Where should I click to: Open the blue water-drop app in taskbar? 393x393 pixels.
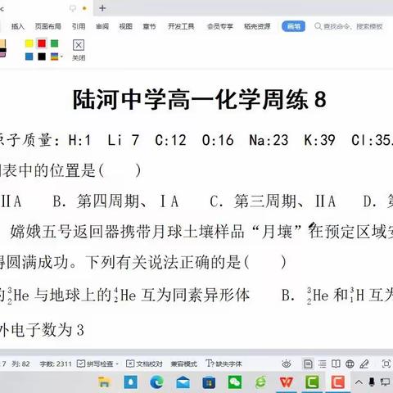point(131,382)
